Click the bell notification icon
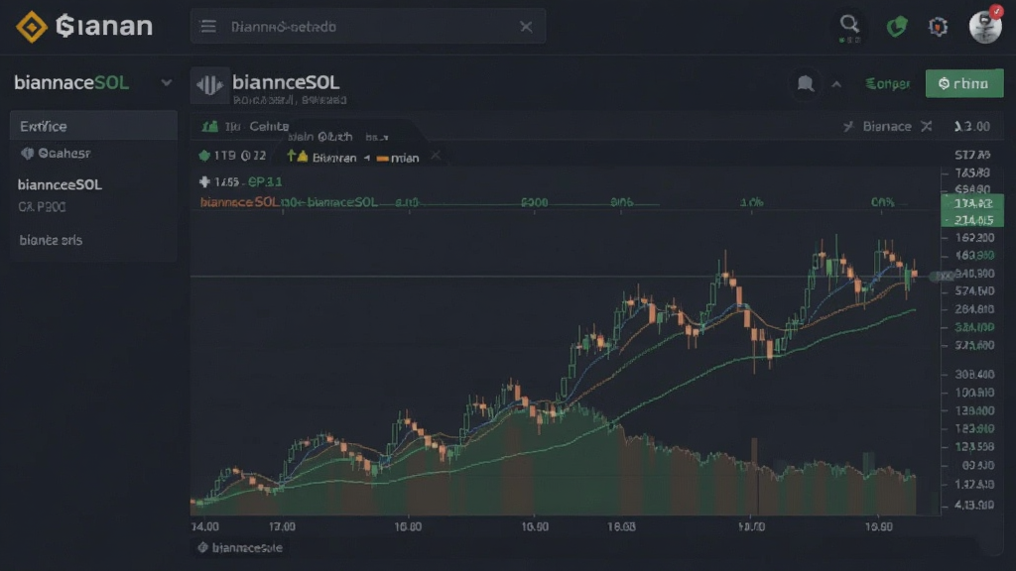The width and height of the screenshot is (1016, 571). [x=806, y=83]
